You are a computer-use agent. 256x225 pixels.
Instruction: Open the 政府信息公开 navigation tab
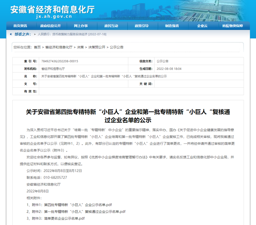pos(50,26)
